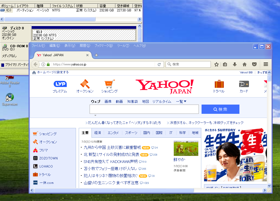Select the 画像 search category link
This screenshot has height=201, width=280.
tap(108, 102)
